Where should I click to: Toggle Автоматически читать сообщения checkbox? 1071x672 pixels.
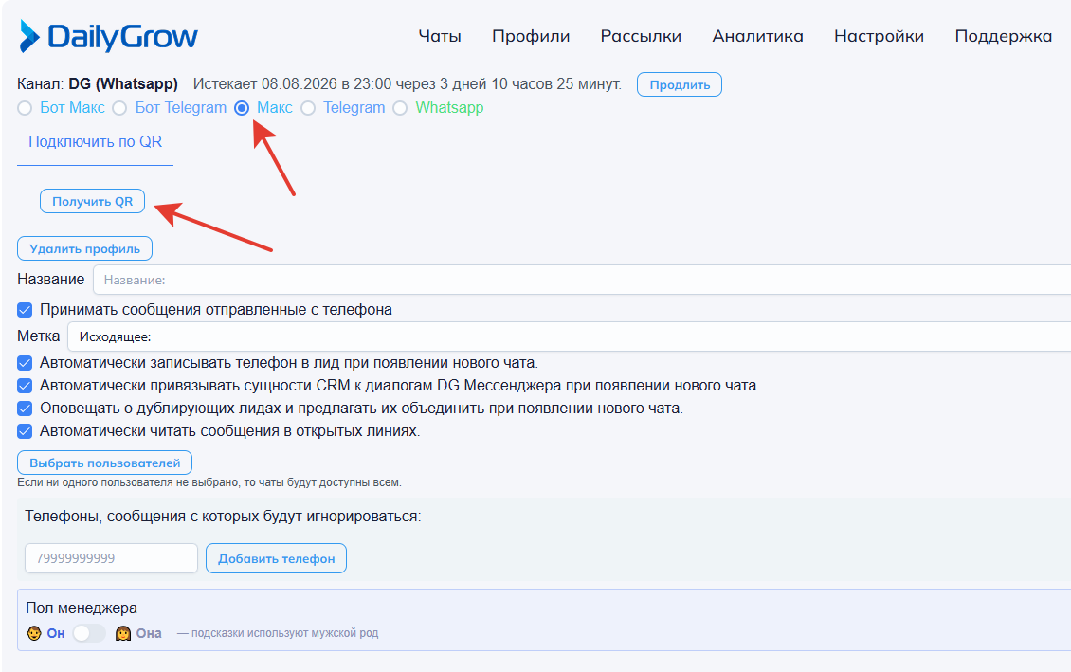[25, 431]
